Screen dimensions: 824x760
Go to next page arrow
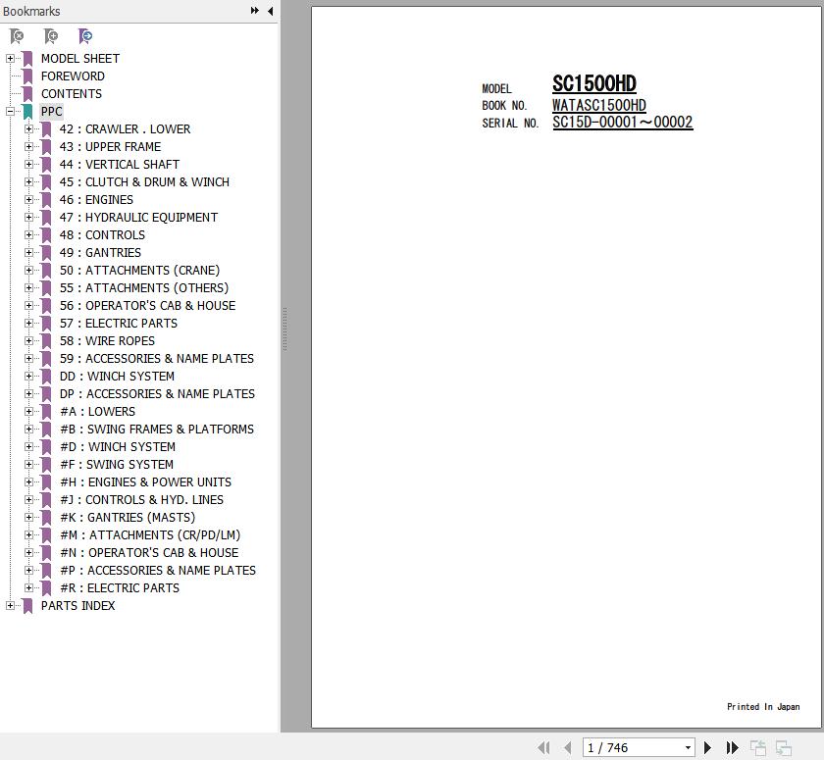tap(707, 747)
